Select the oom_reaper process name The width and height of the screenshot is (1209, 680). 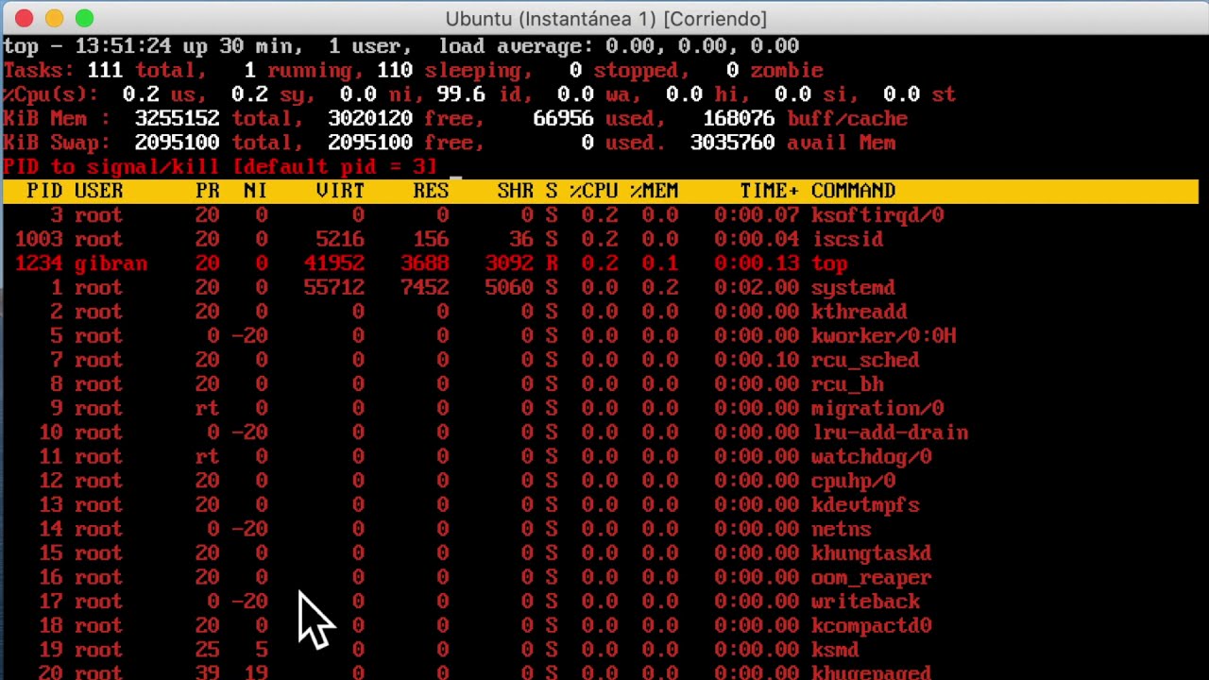872,577
